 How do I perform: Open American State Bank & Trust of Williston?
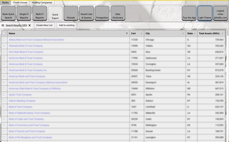coord(35,89)
